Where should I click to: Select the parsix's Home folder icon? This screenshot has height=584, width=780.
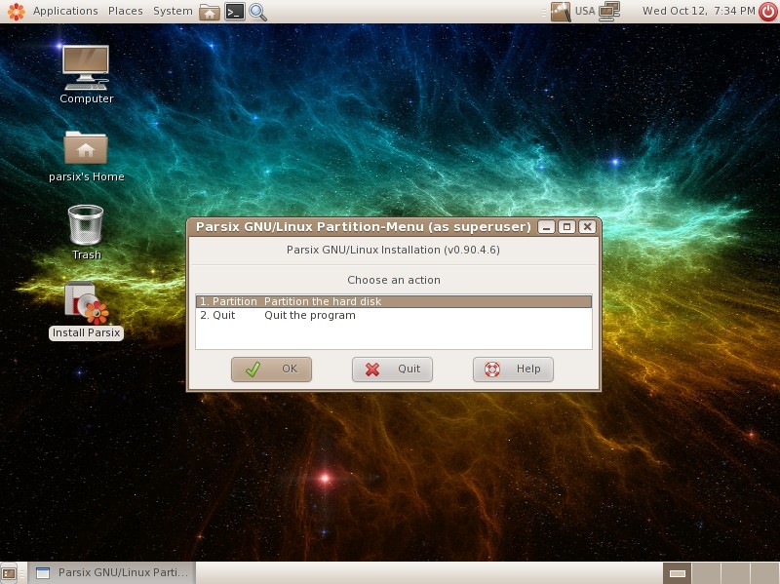[86, 156]
